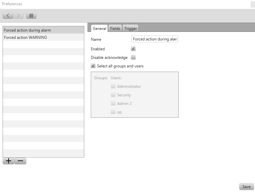Open the Fields tab
This screenshot has width=255, height=192.
115,29
